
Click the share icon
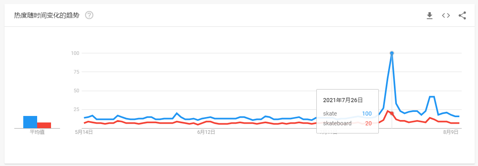(x=462, y=15)
